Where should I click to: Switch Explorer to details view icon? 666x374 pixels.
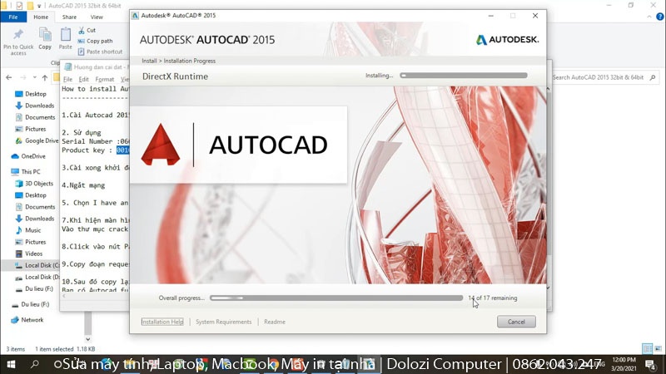pos(648,348)
